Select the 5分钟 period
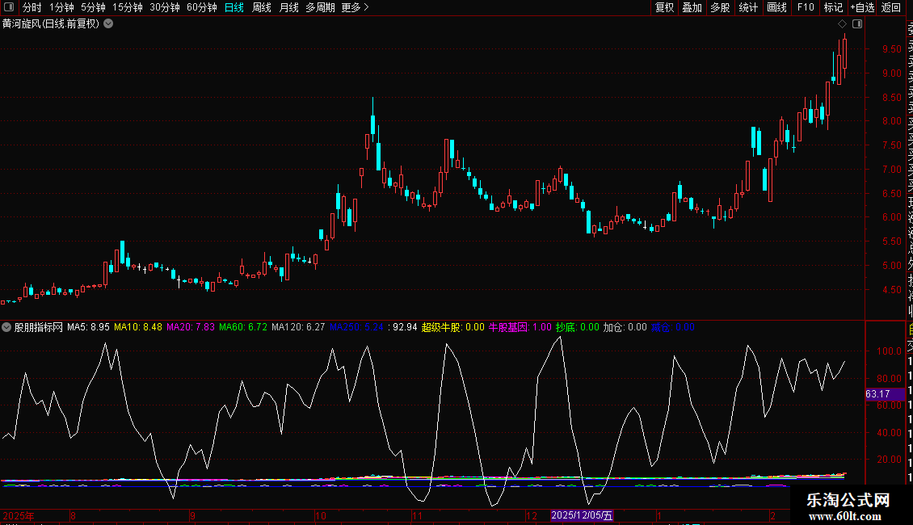The image size is (913, 525). (x=93, y=7)
